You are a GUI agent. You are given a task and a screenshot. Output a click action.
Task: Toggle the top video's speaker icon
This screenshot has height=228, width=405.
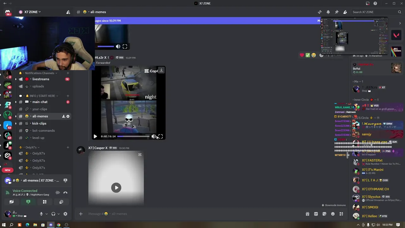click(x=118, y=47)
